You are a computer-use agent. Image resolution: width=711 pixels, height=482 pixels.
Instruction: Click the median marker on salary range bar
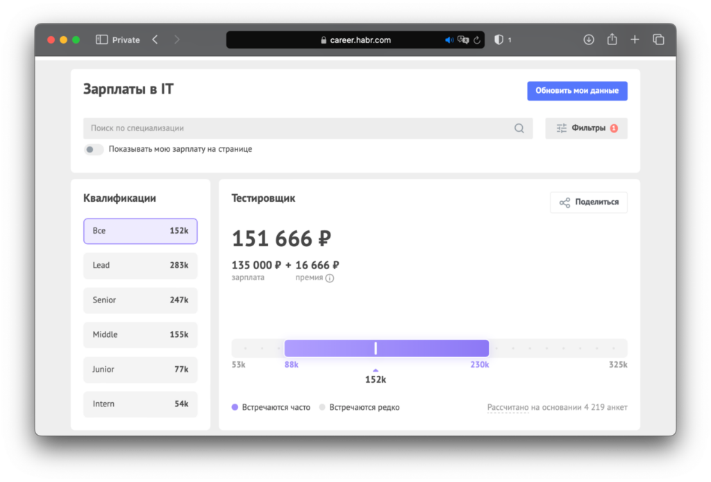coord(376,348)
